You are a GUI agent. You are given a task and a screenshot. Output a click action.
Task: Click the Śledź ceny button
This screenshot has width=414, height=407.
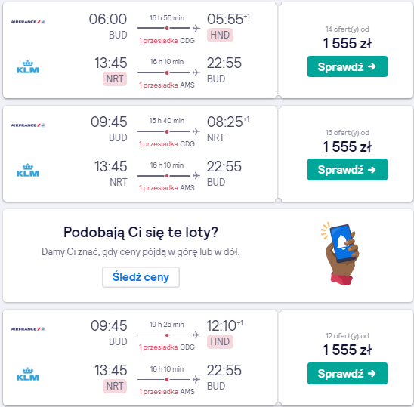(141, 277)
